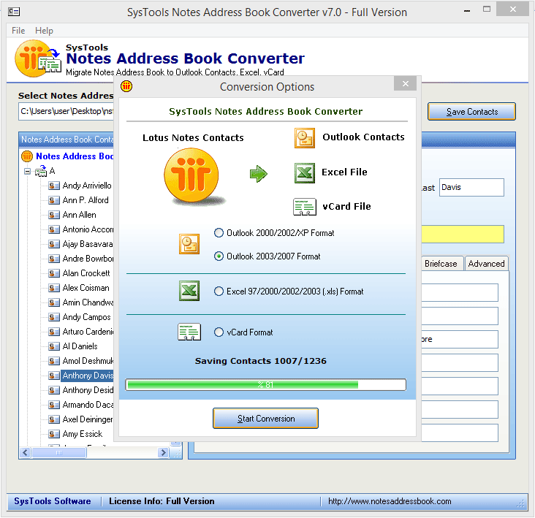Switch to the Advanced tab
535x518 pixels.
[486, 264]
